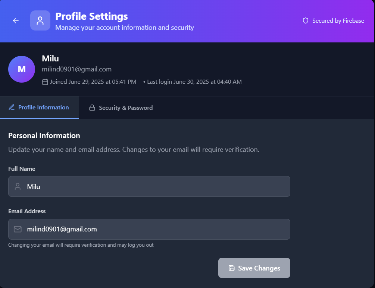Screen dimensions: 375x288
Task: Click the envelope icon in Email Address field
Action: pos(18,229)
